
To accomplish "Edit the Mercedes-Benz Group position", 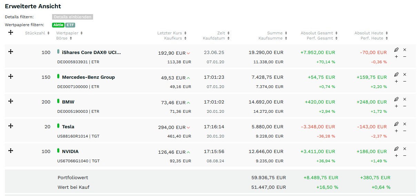I will (396, 74).
